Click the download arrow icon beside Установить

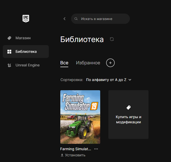pos(62,155)
